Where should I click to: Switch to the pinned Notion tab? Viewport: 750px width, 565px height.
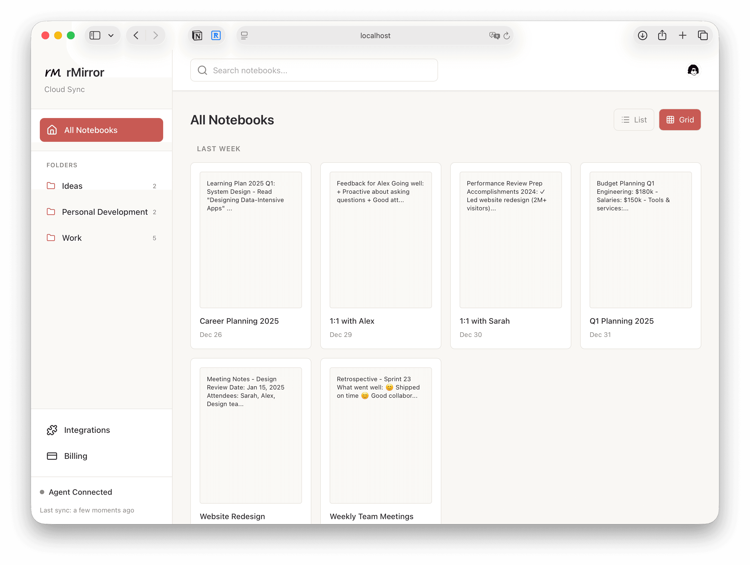(197, 35)
